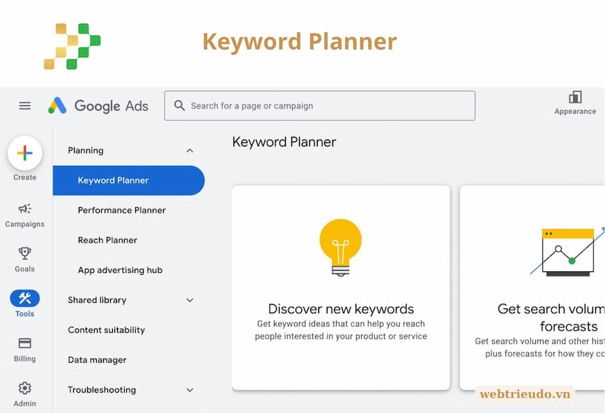Viewport: 605px width, 413px height.
Task: Click the Campaigns label in left rail
Action: (x=24, y=224)
